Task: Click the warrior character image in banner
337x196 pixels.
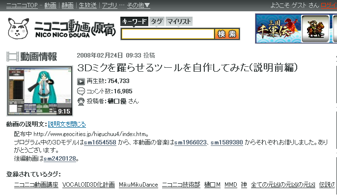Action: 315,28
